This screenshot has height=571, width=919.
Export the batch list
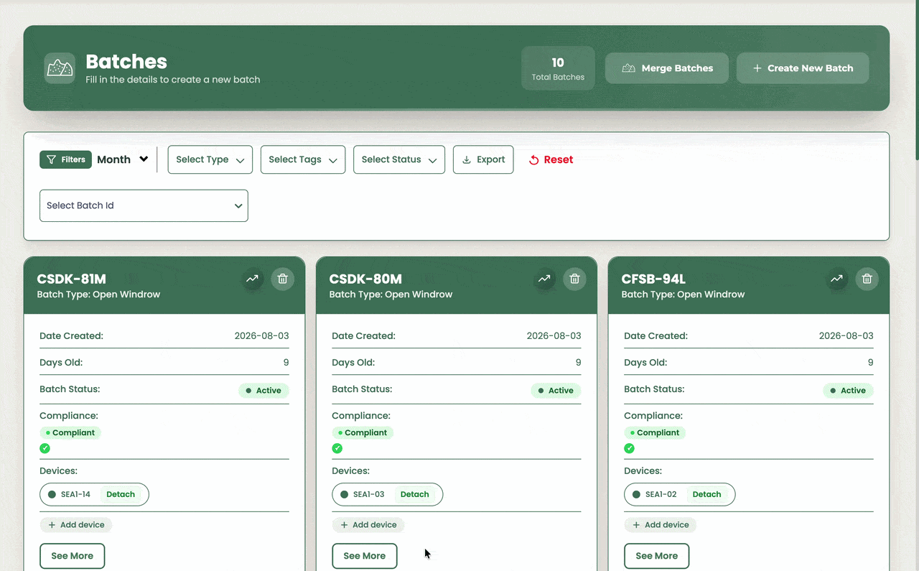pos(483,159)
